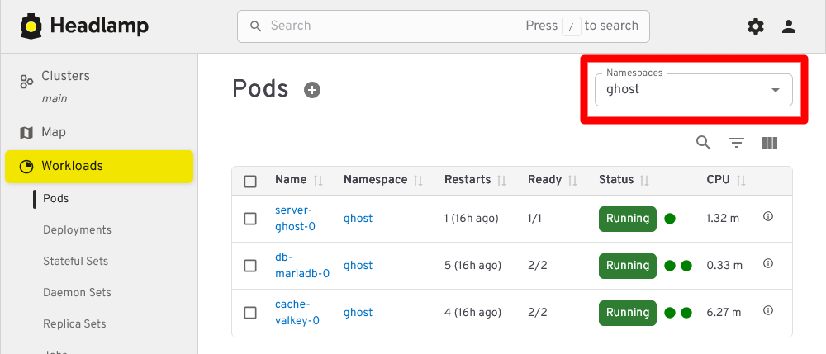Open the server-ghost-0 pod link
The image size is (826, 354).
pyautogui.click(x=295, y=219)
